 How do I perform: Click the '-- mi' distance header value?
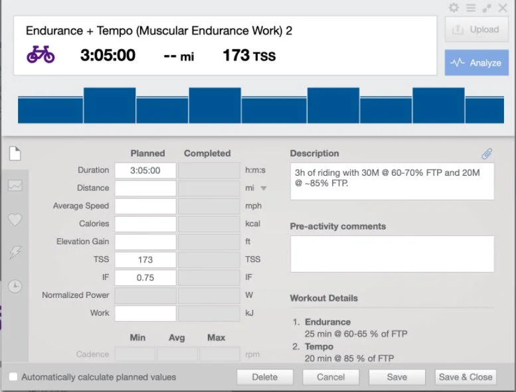179,56
